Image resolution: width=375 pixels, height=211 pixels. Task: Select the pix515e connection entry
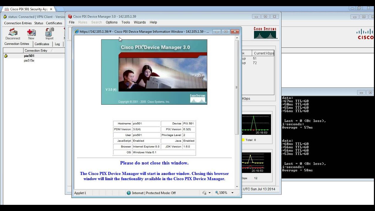pyautogui.click(x=34, y=60)
